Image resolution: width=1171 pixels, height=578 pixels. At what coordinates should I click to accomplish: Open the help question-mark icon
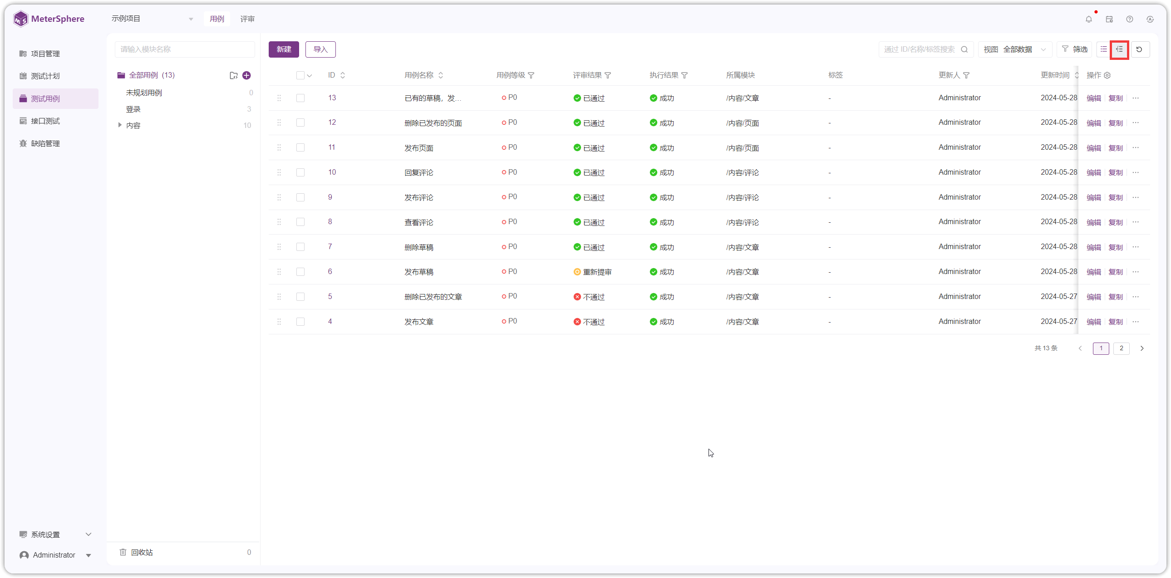(x=1130, y=19)
